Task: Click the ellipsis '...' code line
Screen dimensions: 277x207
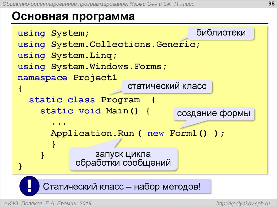Action: (x=59, y=123)
